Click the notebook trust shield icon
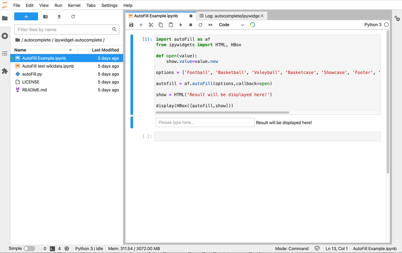Viewport: 402px width, 253px height. 317,248
